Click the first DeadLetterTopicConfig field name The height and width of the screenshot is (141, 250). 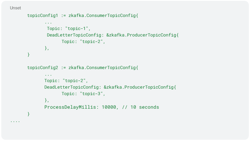[x=74, y=35]
